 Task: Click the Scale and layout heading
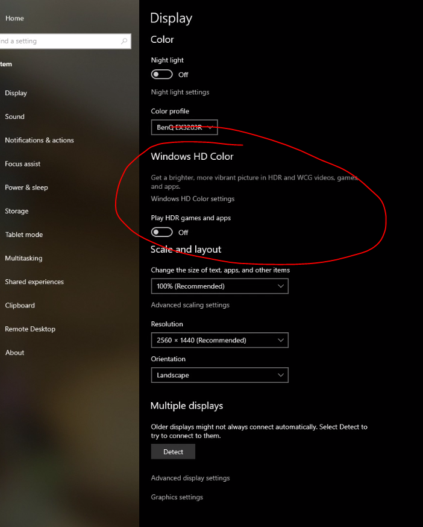pyautogui.click(x=186, y=250)
